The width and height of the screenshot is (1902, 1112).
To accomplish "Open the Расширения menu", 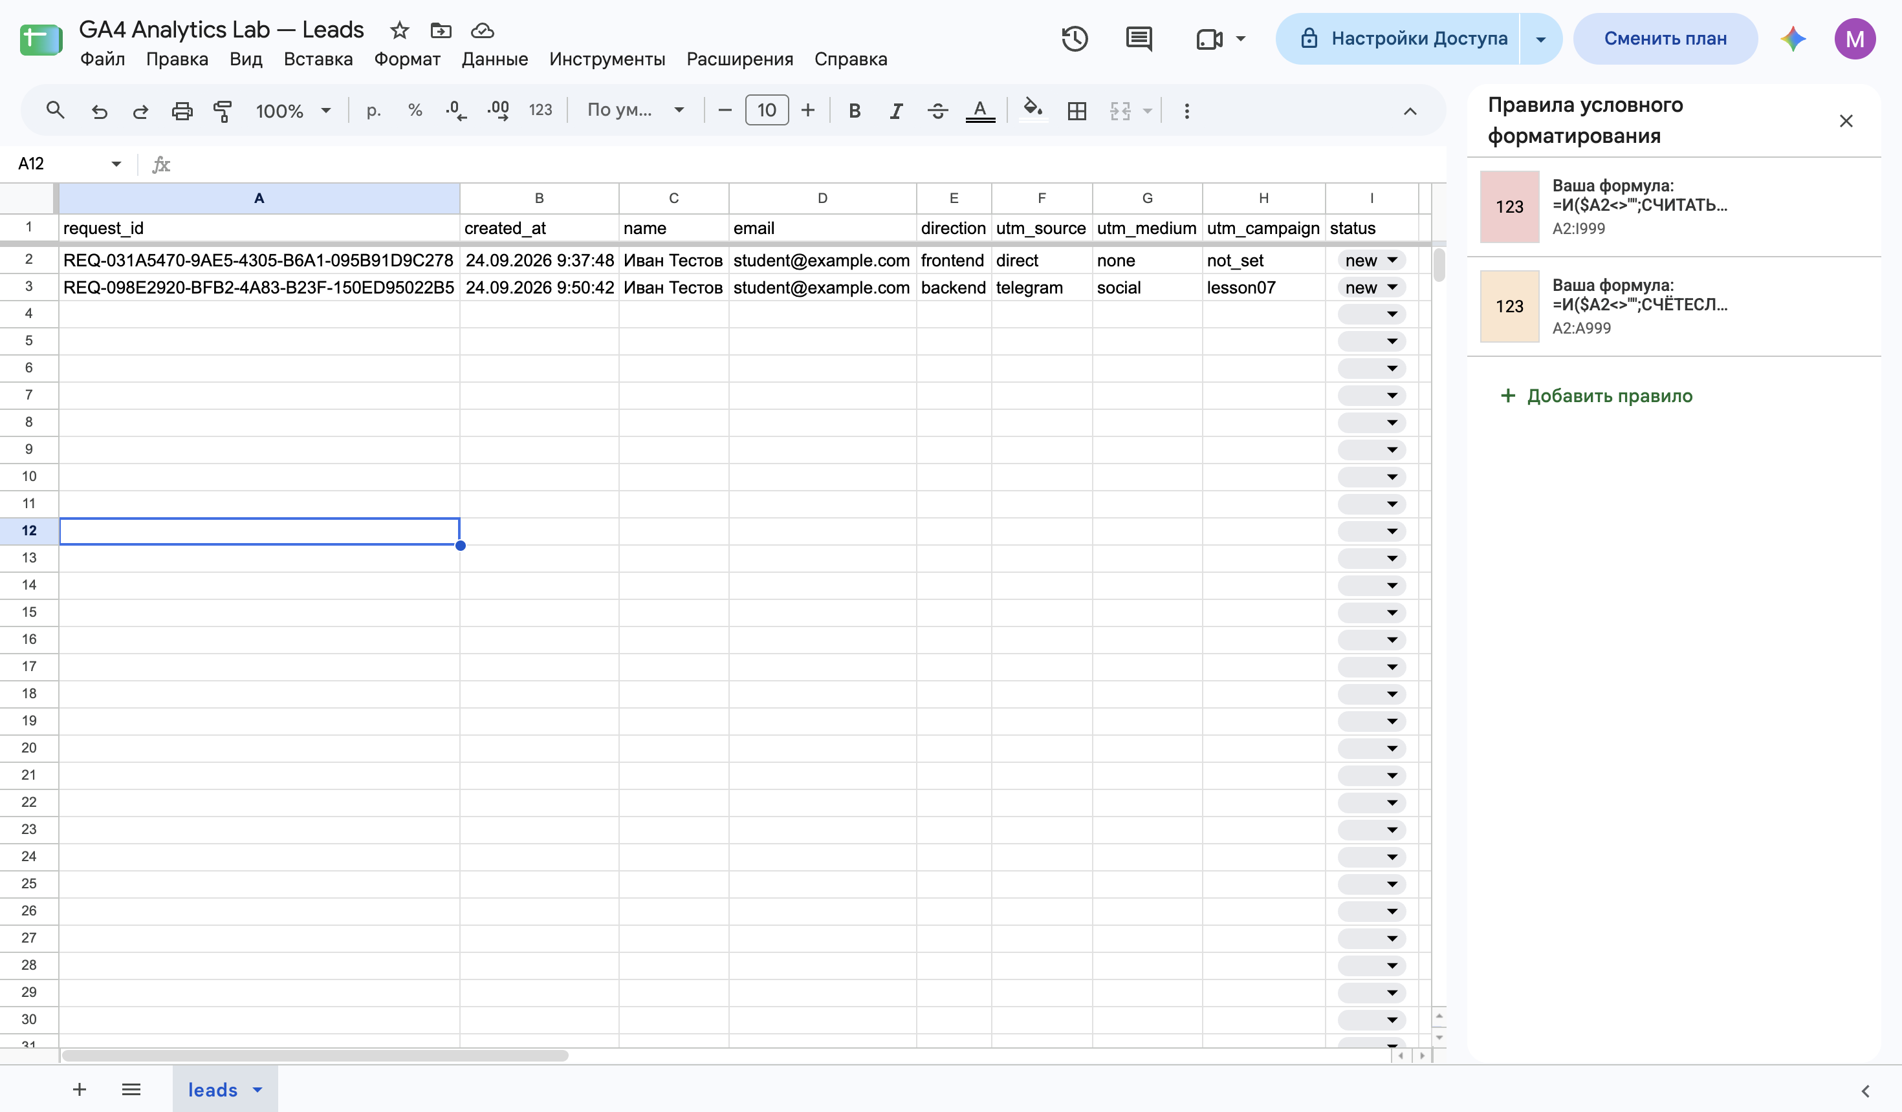I will pos(739,59).
